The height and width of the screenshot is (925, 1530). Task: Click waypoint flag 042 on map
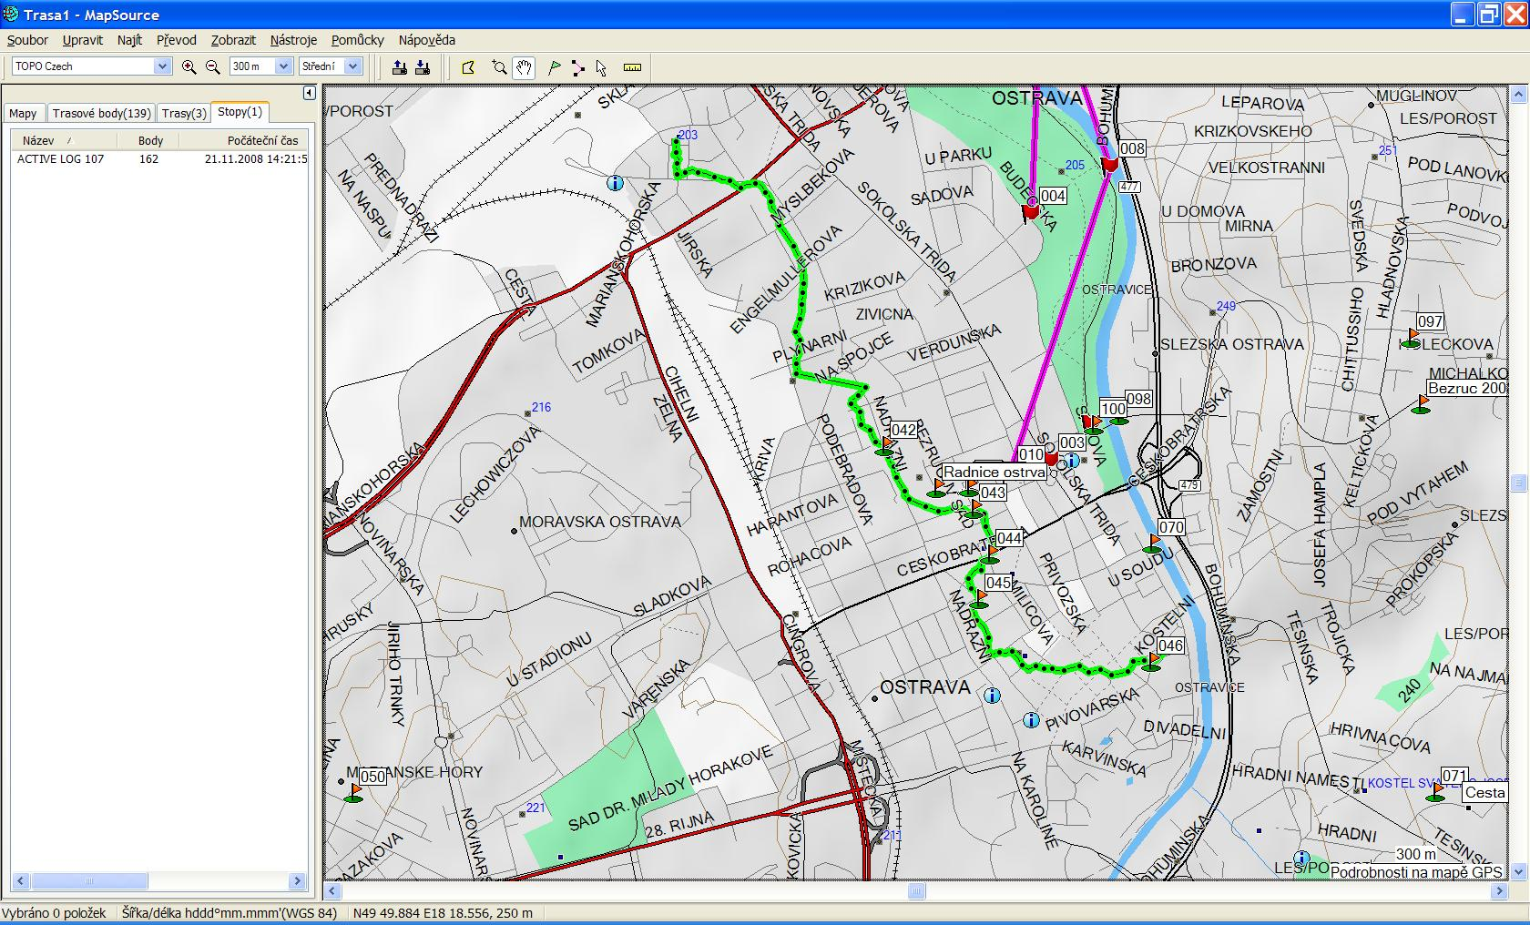(x=885, y=445)
